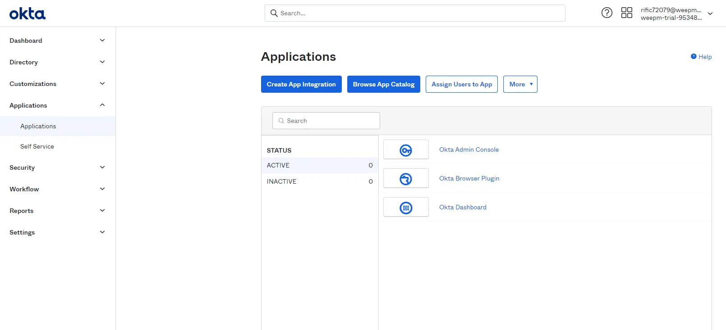Viewport: 726px width, 330px height.
Task: Click the Okta Admin Console key icon
Action: [x=406, y=150]
